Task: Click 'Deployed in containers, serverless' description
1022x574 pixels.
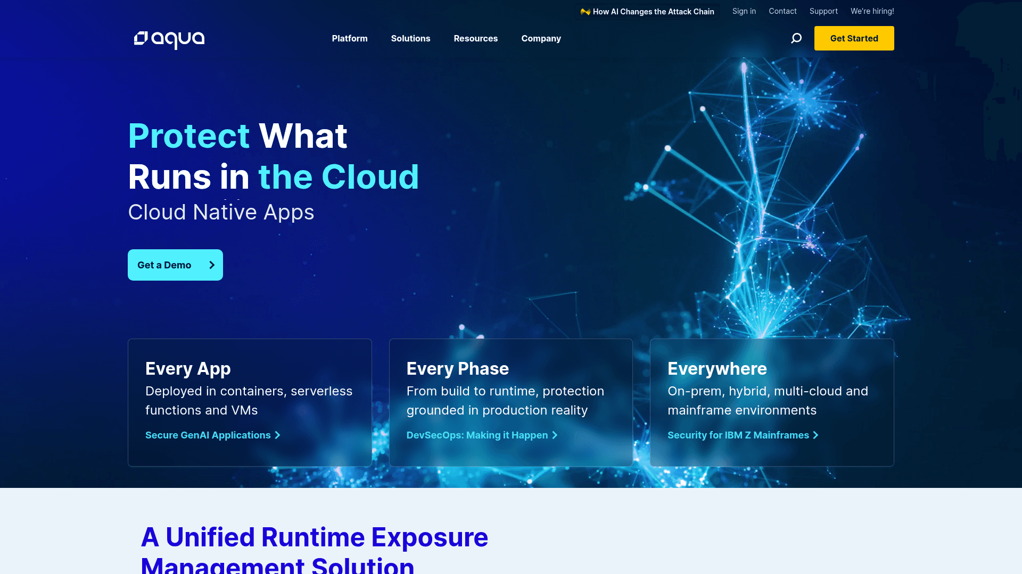Action: tap(249, 391)
